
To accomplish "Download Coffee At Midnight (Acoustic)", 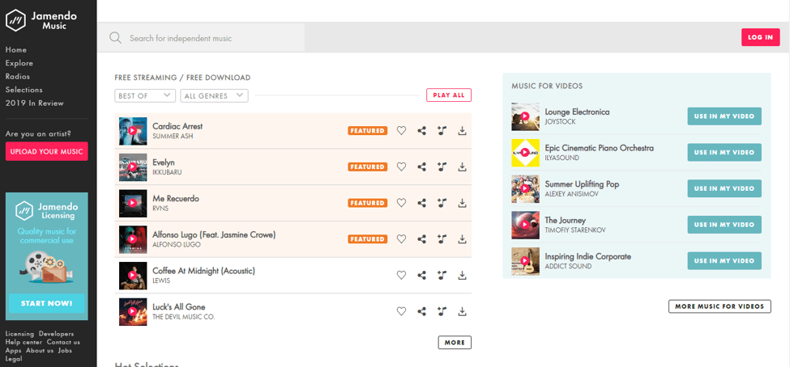I will click(462, 276).
